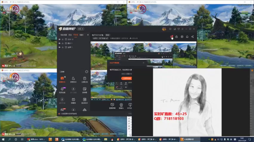Click the bell reminder icon

(187, 37)
